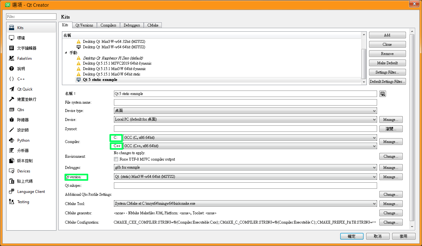Enable Force UTF-8 MSVC compiler output

(x=116, y=159)
